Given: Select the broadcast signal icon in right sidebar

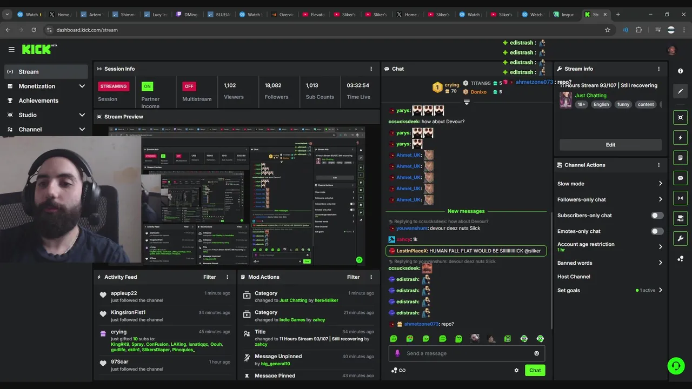Looking at the screenshot, I should pyautogui.click(x=680, y=198).
